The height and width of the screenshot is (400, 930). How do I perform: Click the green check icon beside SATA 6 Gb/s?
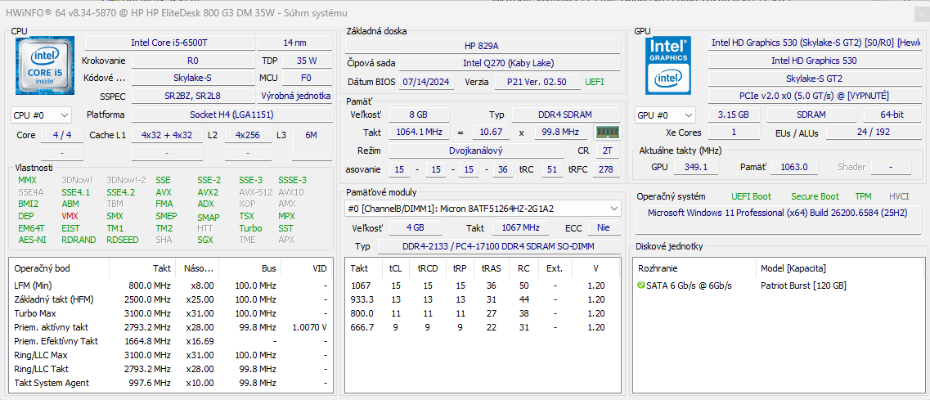640,285
